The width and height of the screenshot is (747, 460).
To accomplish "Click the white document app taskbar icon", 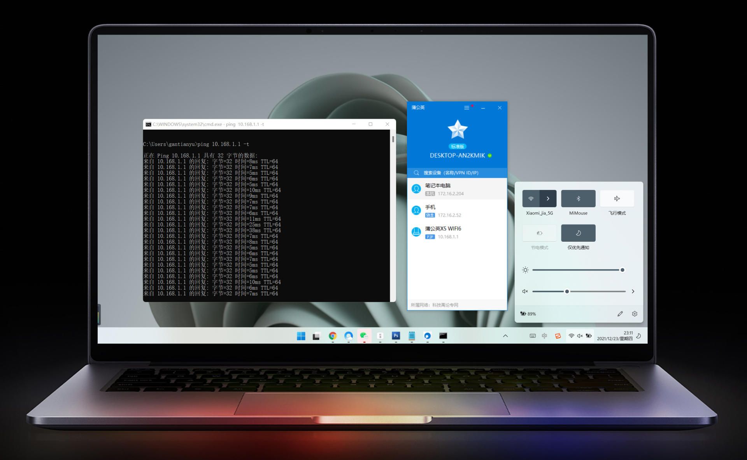I will click(380, 336).
